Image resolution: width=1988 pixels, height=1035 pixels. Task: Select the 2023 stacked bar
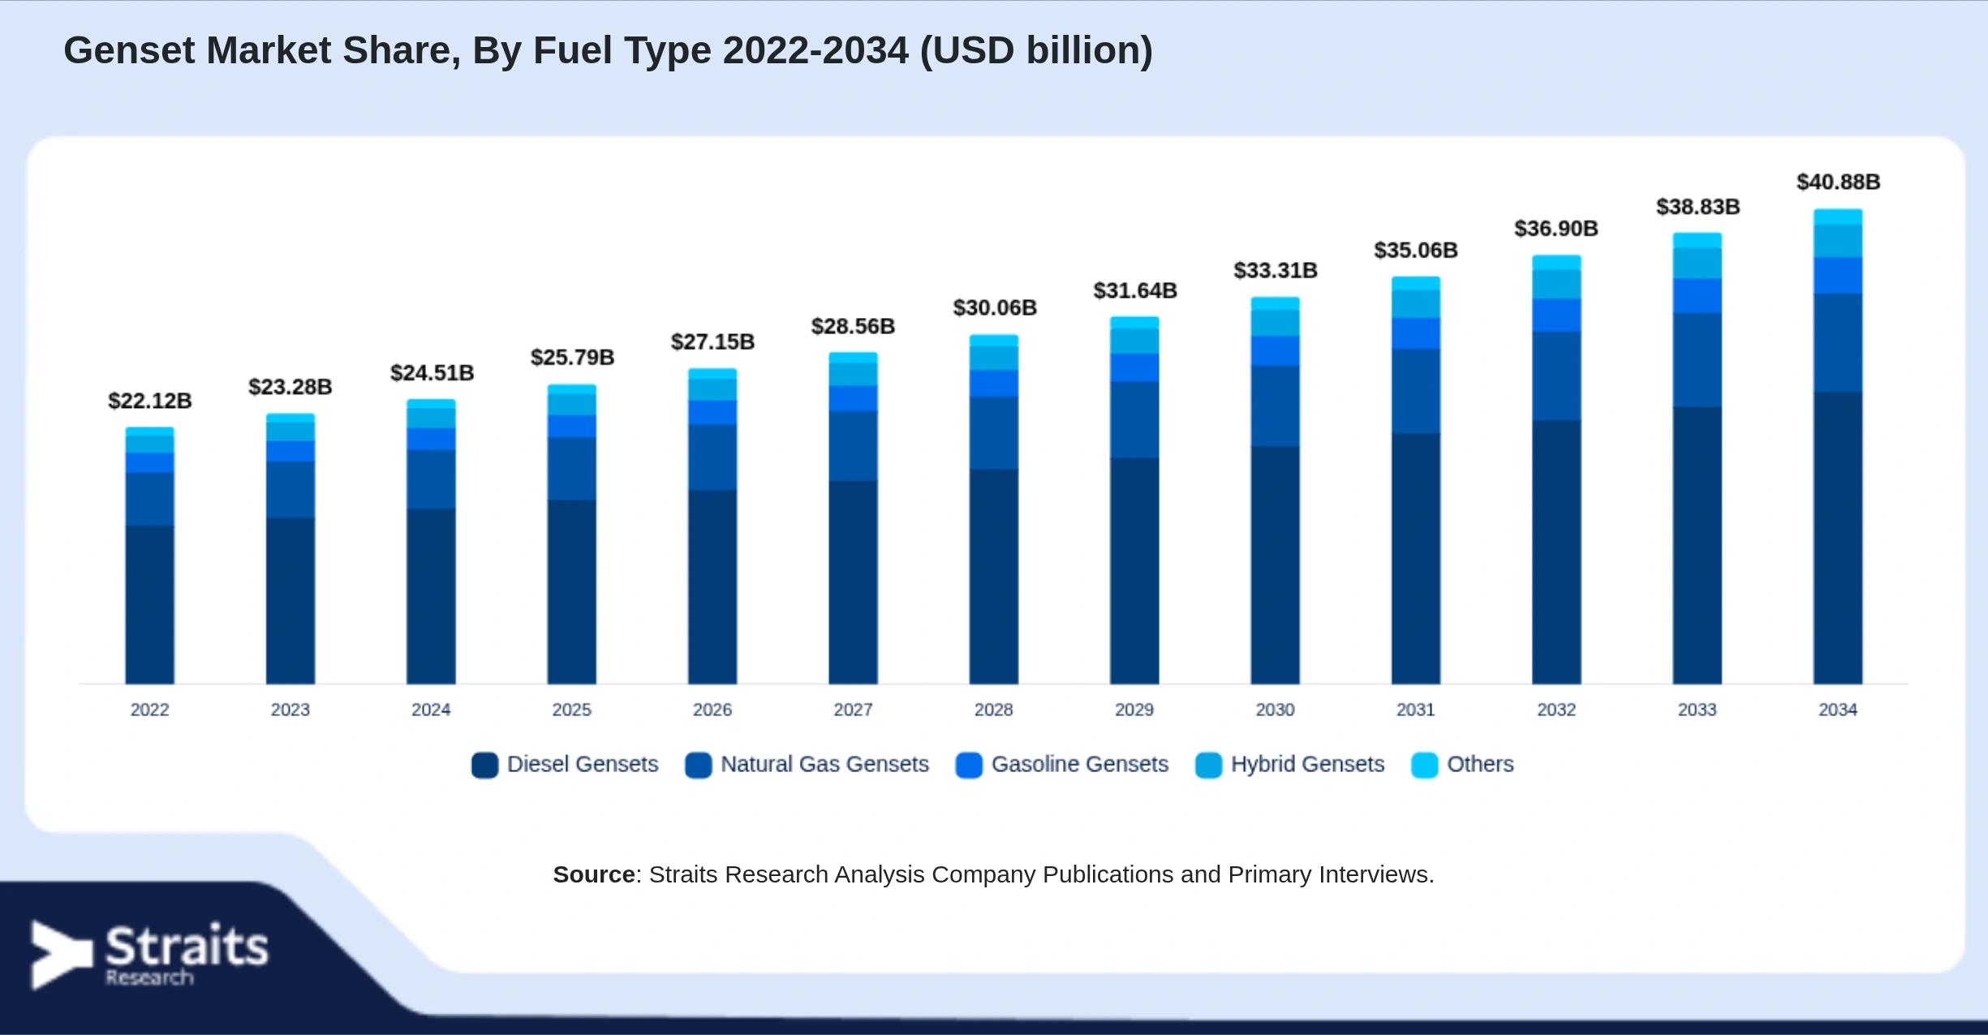point(290,549)
